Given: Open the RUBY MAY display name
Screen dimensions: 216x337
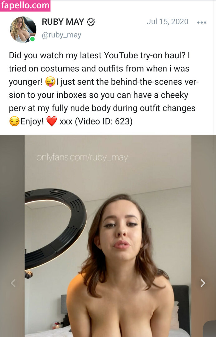Looking at the screenshot, I should (x=63, y=22).
